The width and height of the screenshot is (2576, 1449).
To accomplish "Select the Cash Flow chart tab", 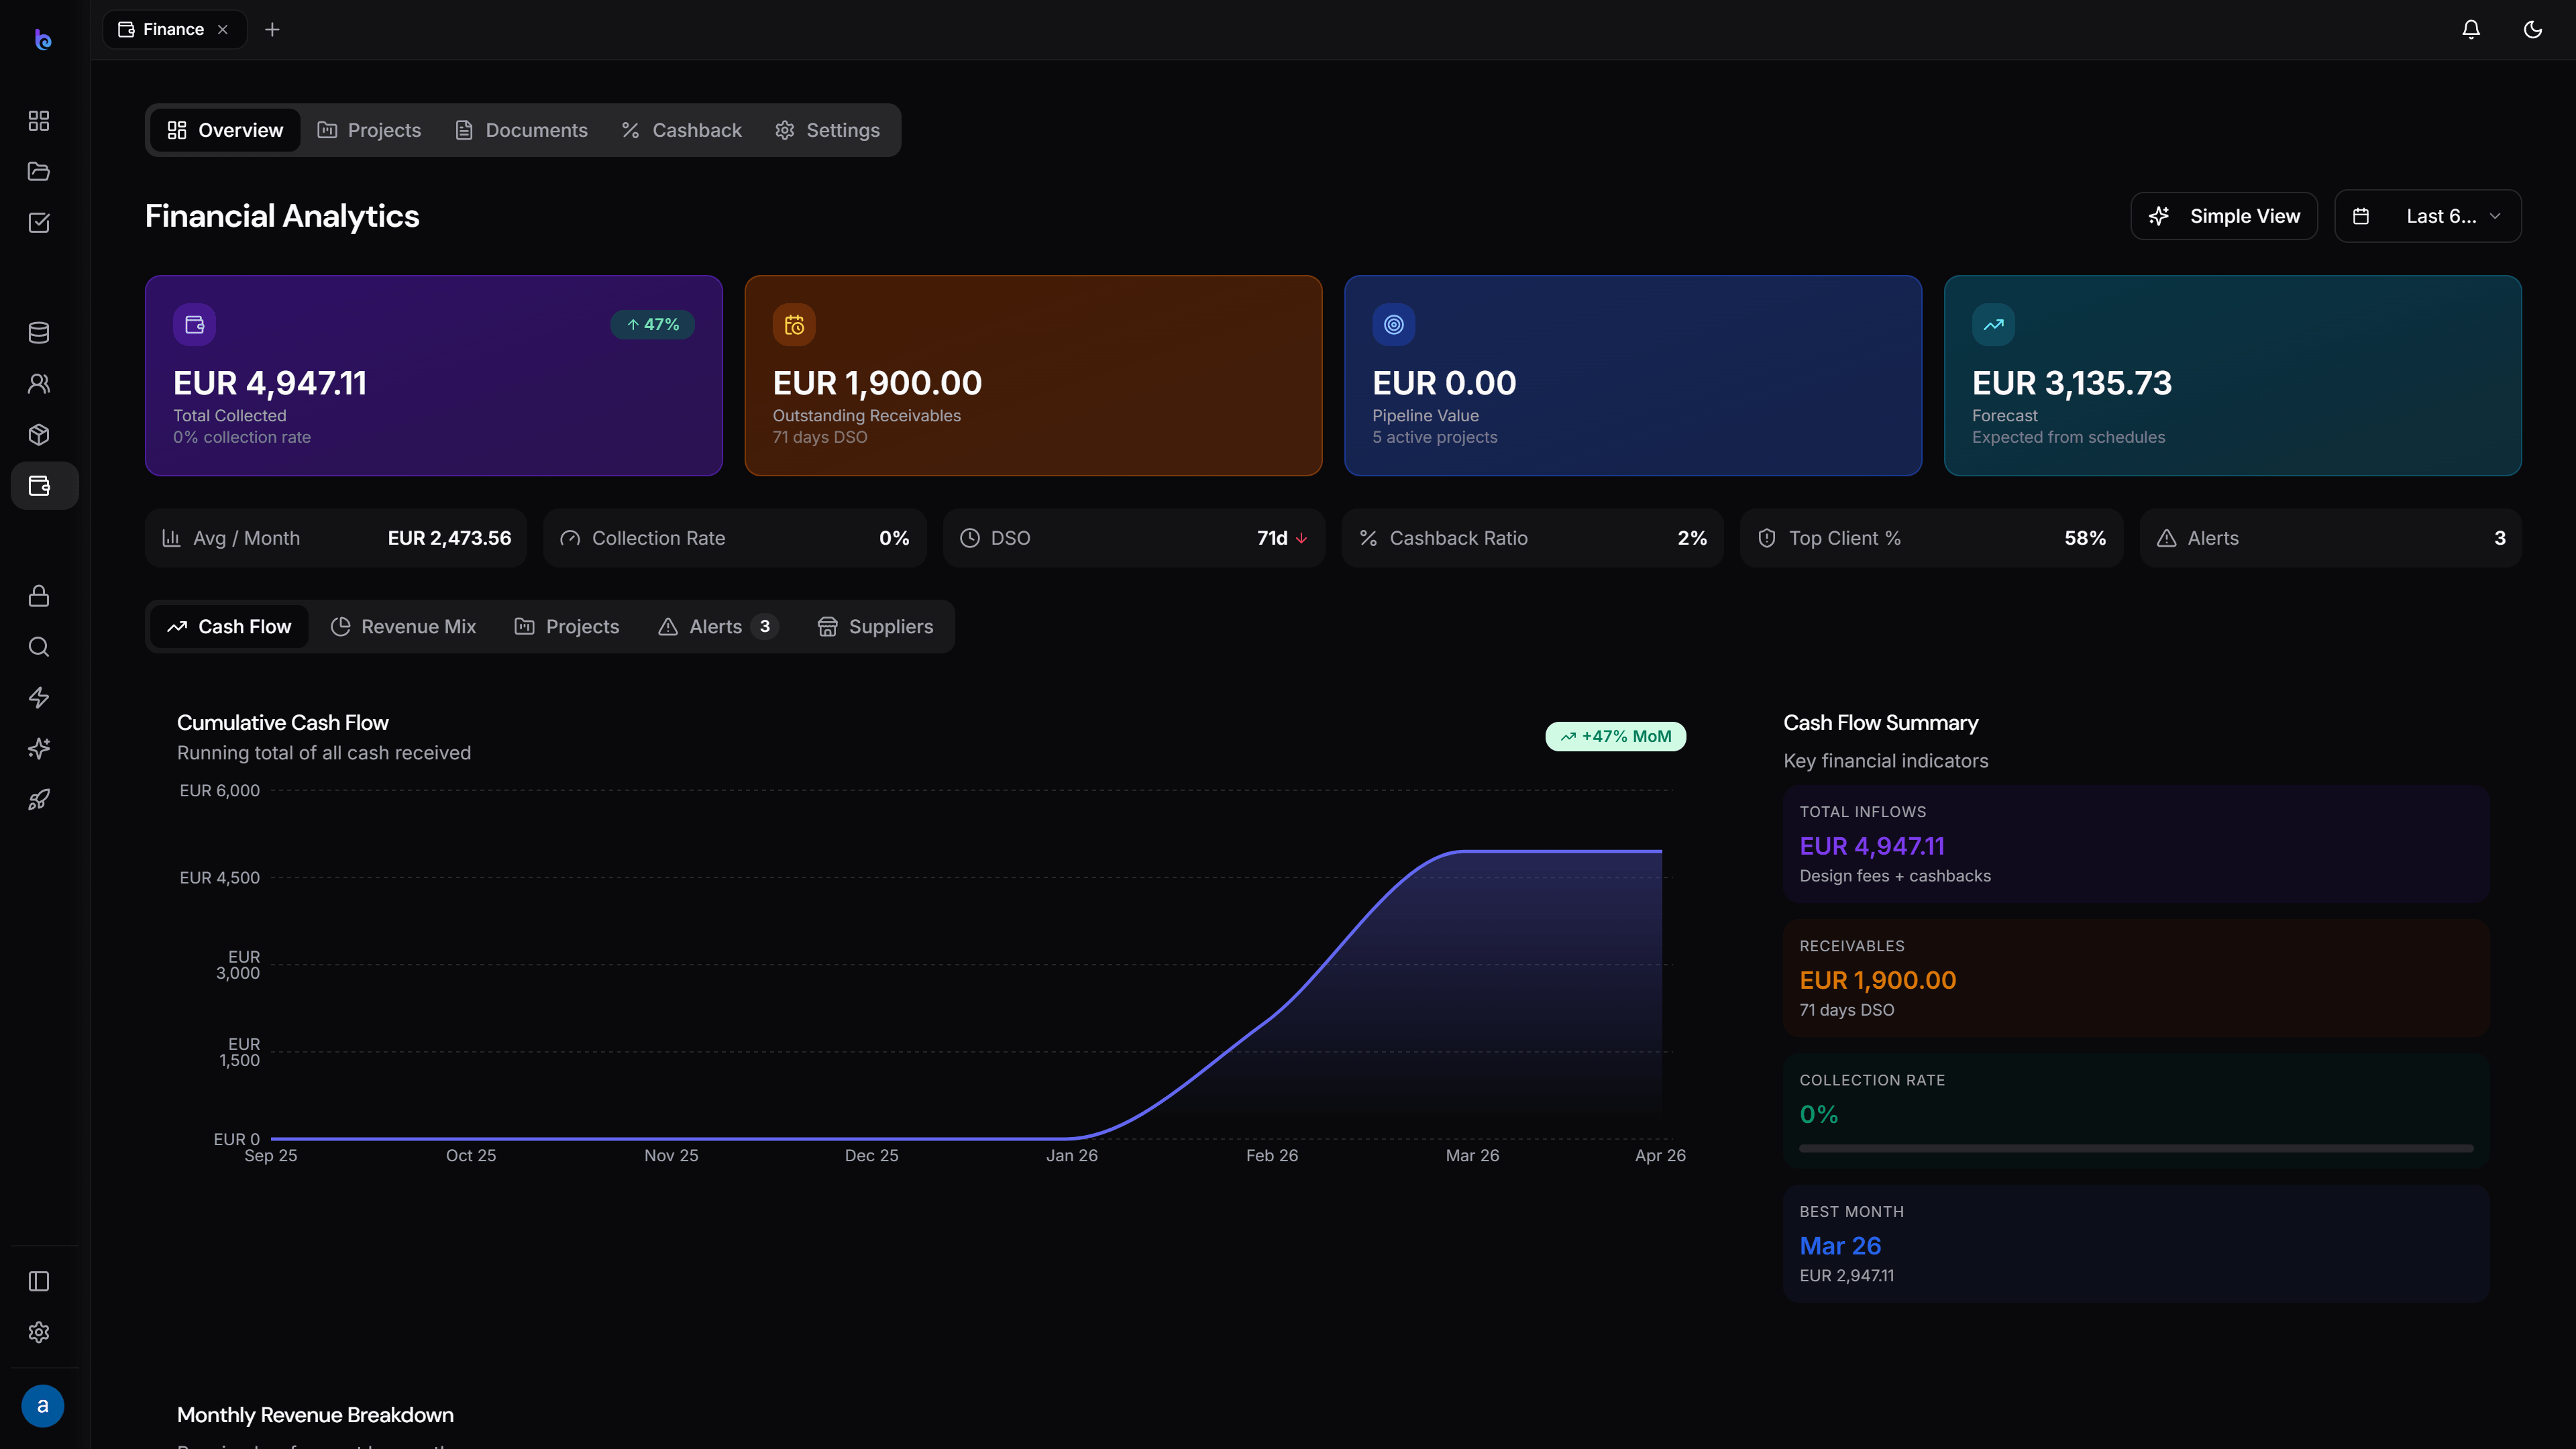I will point(229,627).
